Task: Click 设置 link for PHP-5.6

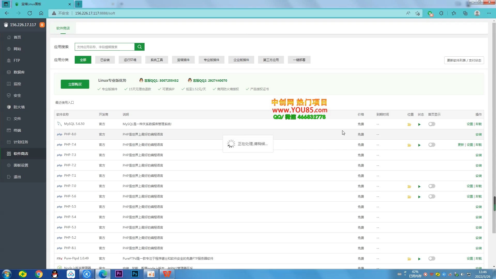Action: (470, 197)
